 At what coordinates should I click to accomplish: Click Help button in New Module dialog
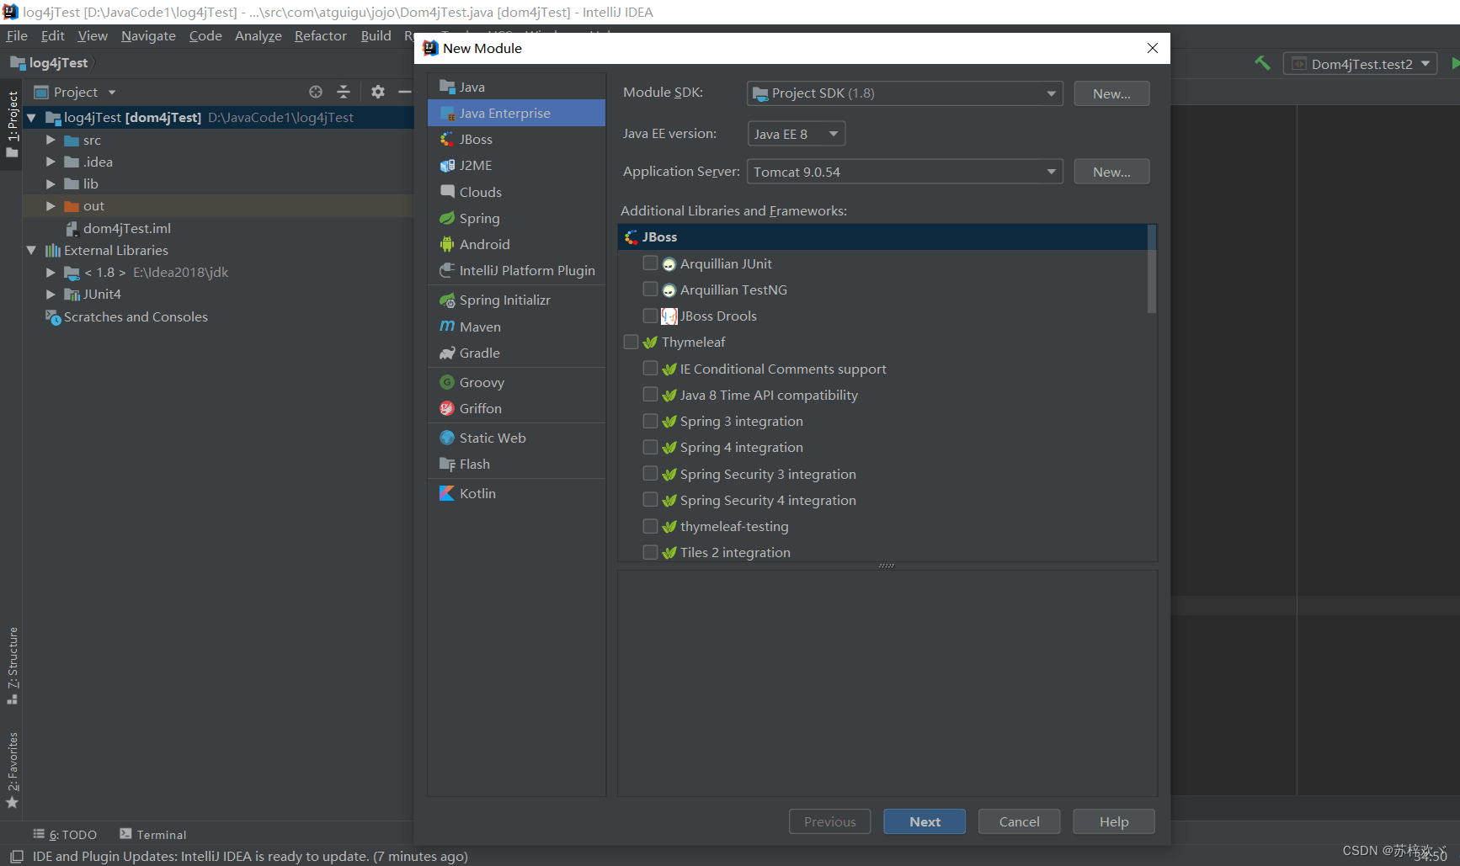pos(1114,821)
